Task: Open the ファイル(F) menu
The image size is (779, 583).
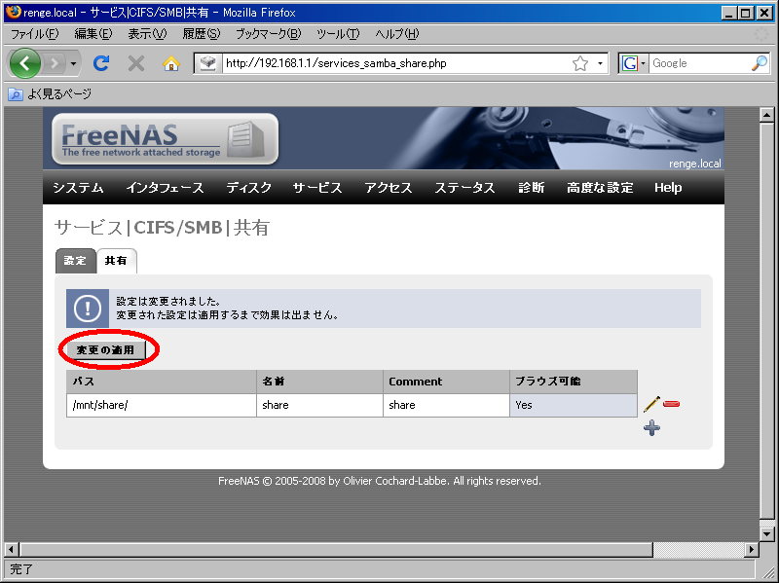Action: pos(35,34)
